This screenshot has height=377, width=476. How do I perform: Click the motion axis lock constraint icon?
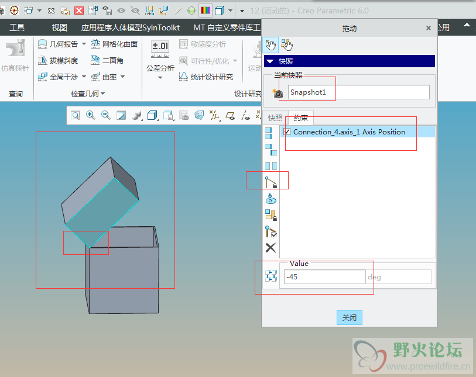pyautogui.click(x=270, y=182)
